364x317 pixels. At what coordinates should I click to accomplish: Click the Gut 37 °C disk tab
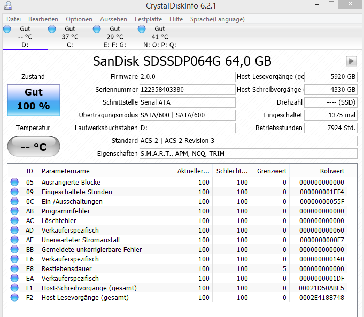70,37
